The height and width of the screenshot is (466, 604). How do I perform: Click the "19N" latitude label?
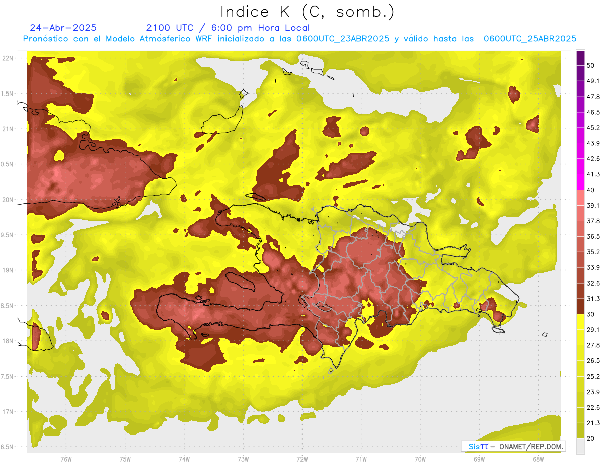point(8,270)
